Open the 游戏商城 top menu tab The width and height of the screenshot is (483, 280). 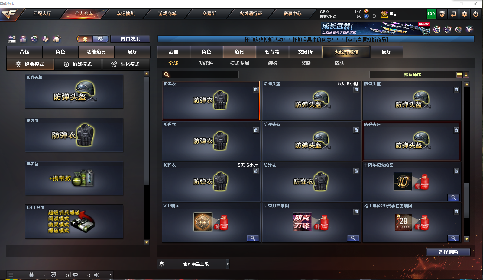point(167,14)
